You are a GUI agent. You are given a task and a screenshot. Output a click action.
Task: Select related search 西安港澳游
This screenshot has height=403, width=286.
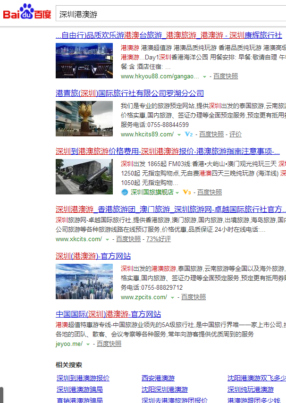click(158, 378)
